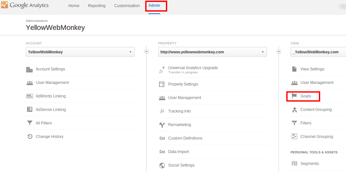Click the Account Settings building icon
Viewport: 346px width, 172px height.
(x=29, y=69)
